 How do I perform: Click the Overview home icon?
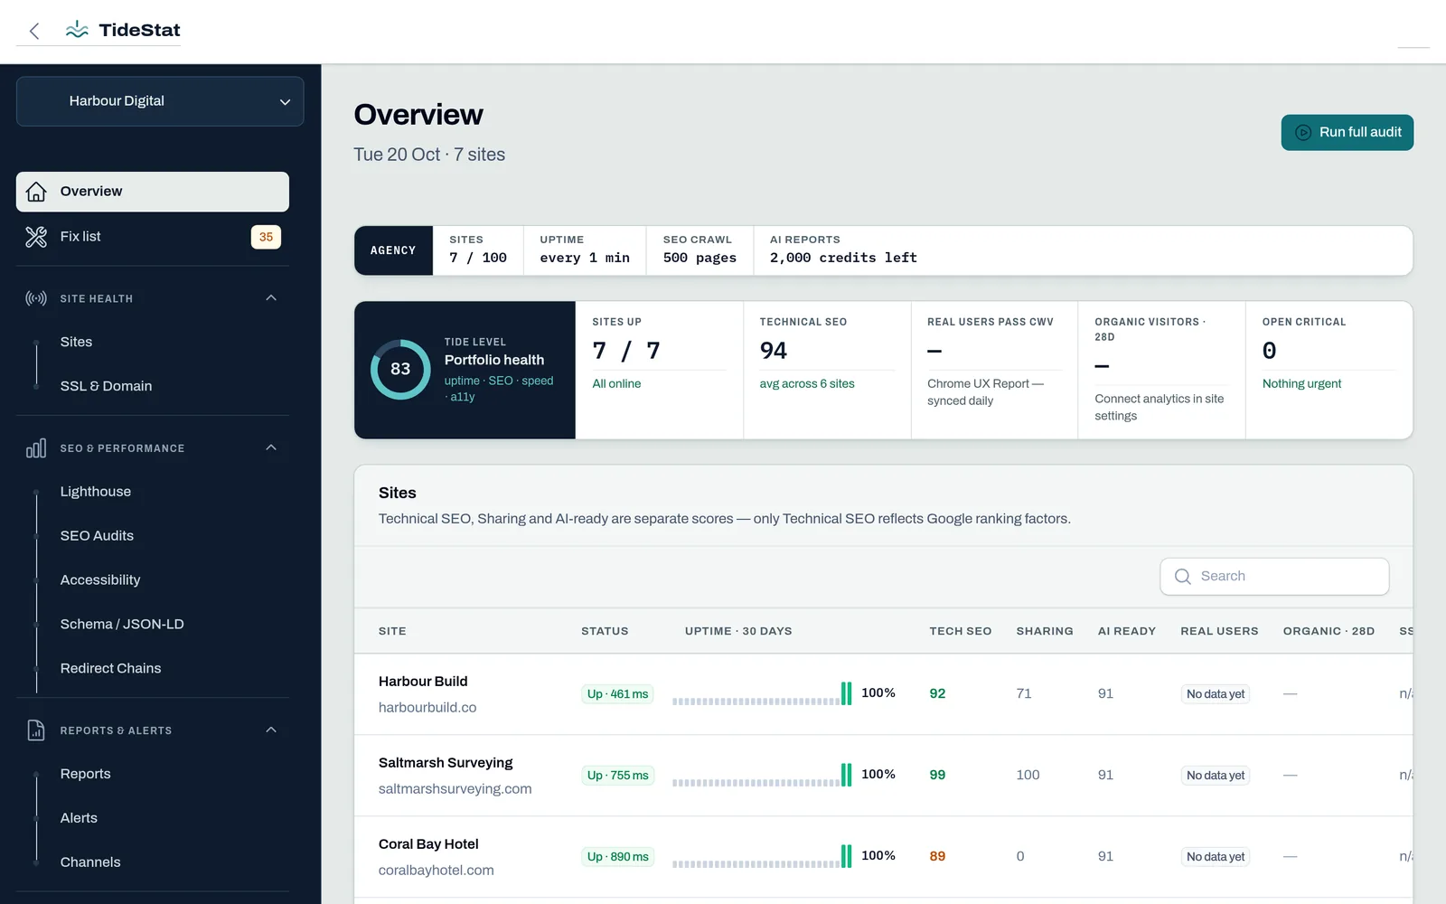click(36, 192)
